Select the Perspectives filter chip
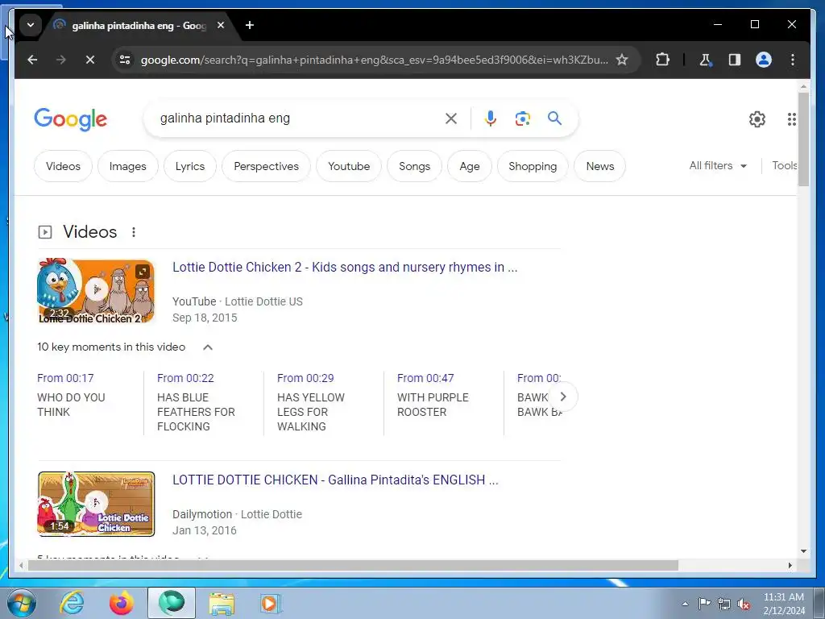Screen dimensions: 825x619 [x=266, y=166]
